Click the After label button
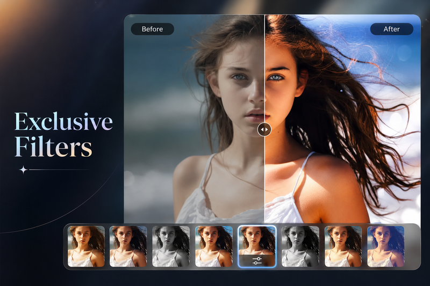 pos(392,29)
